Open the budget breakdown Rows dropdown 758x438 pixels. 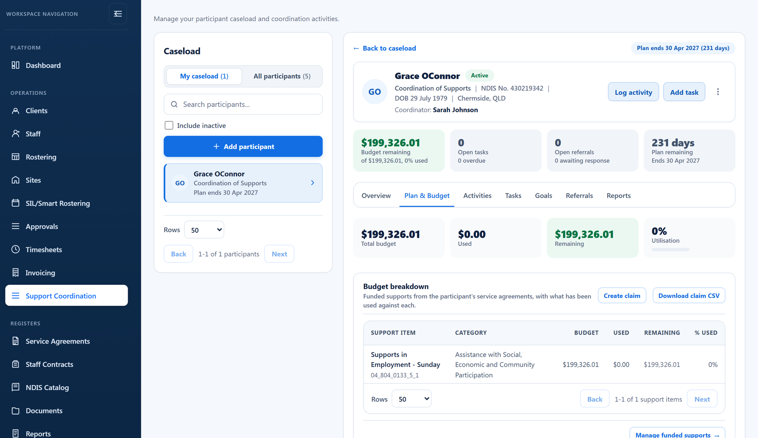point(411,399)
